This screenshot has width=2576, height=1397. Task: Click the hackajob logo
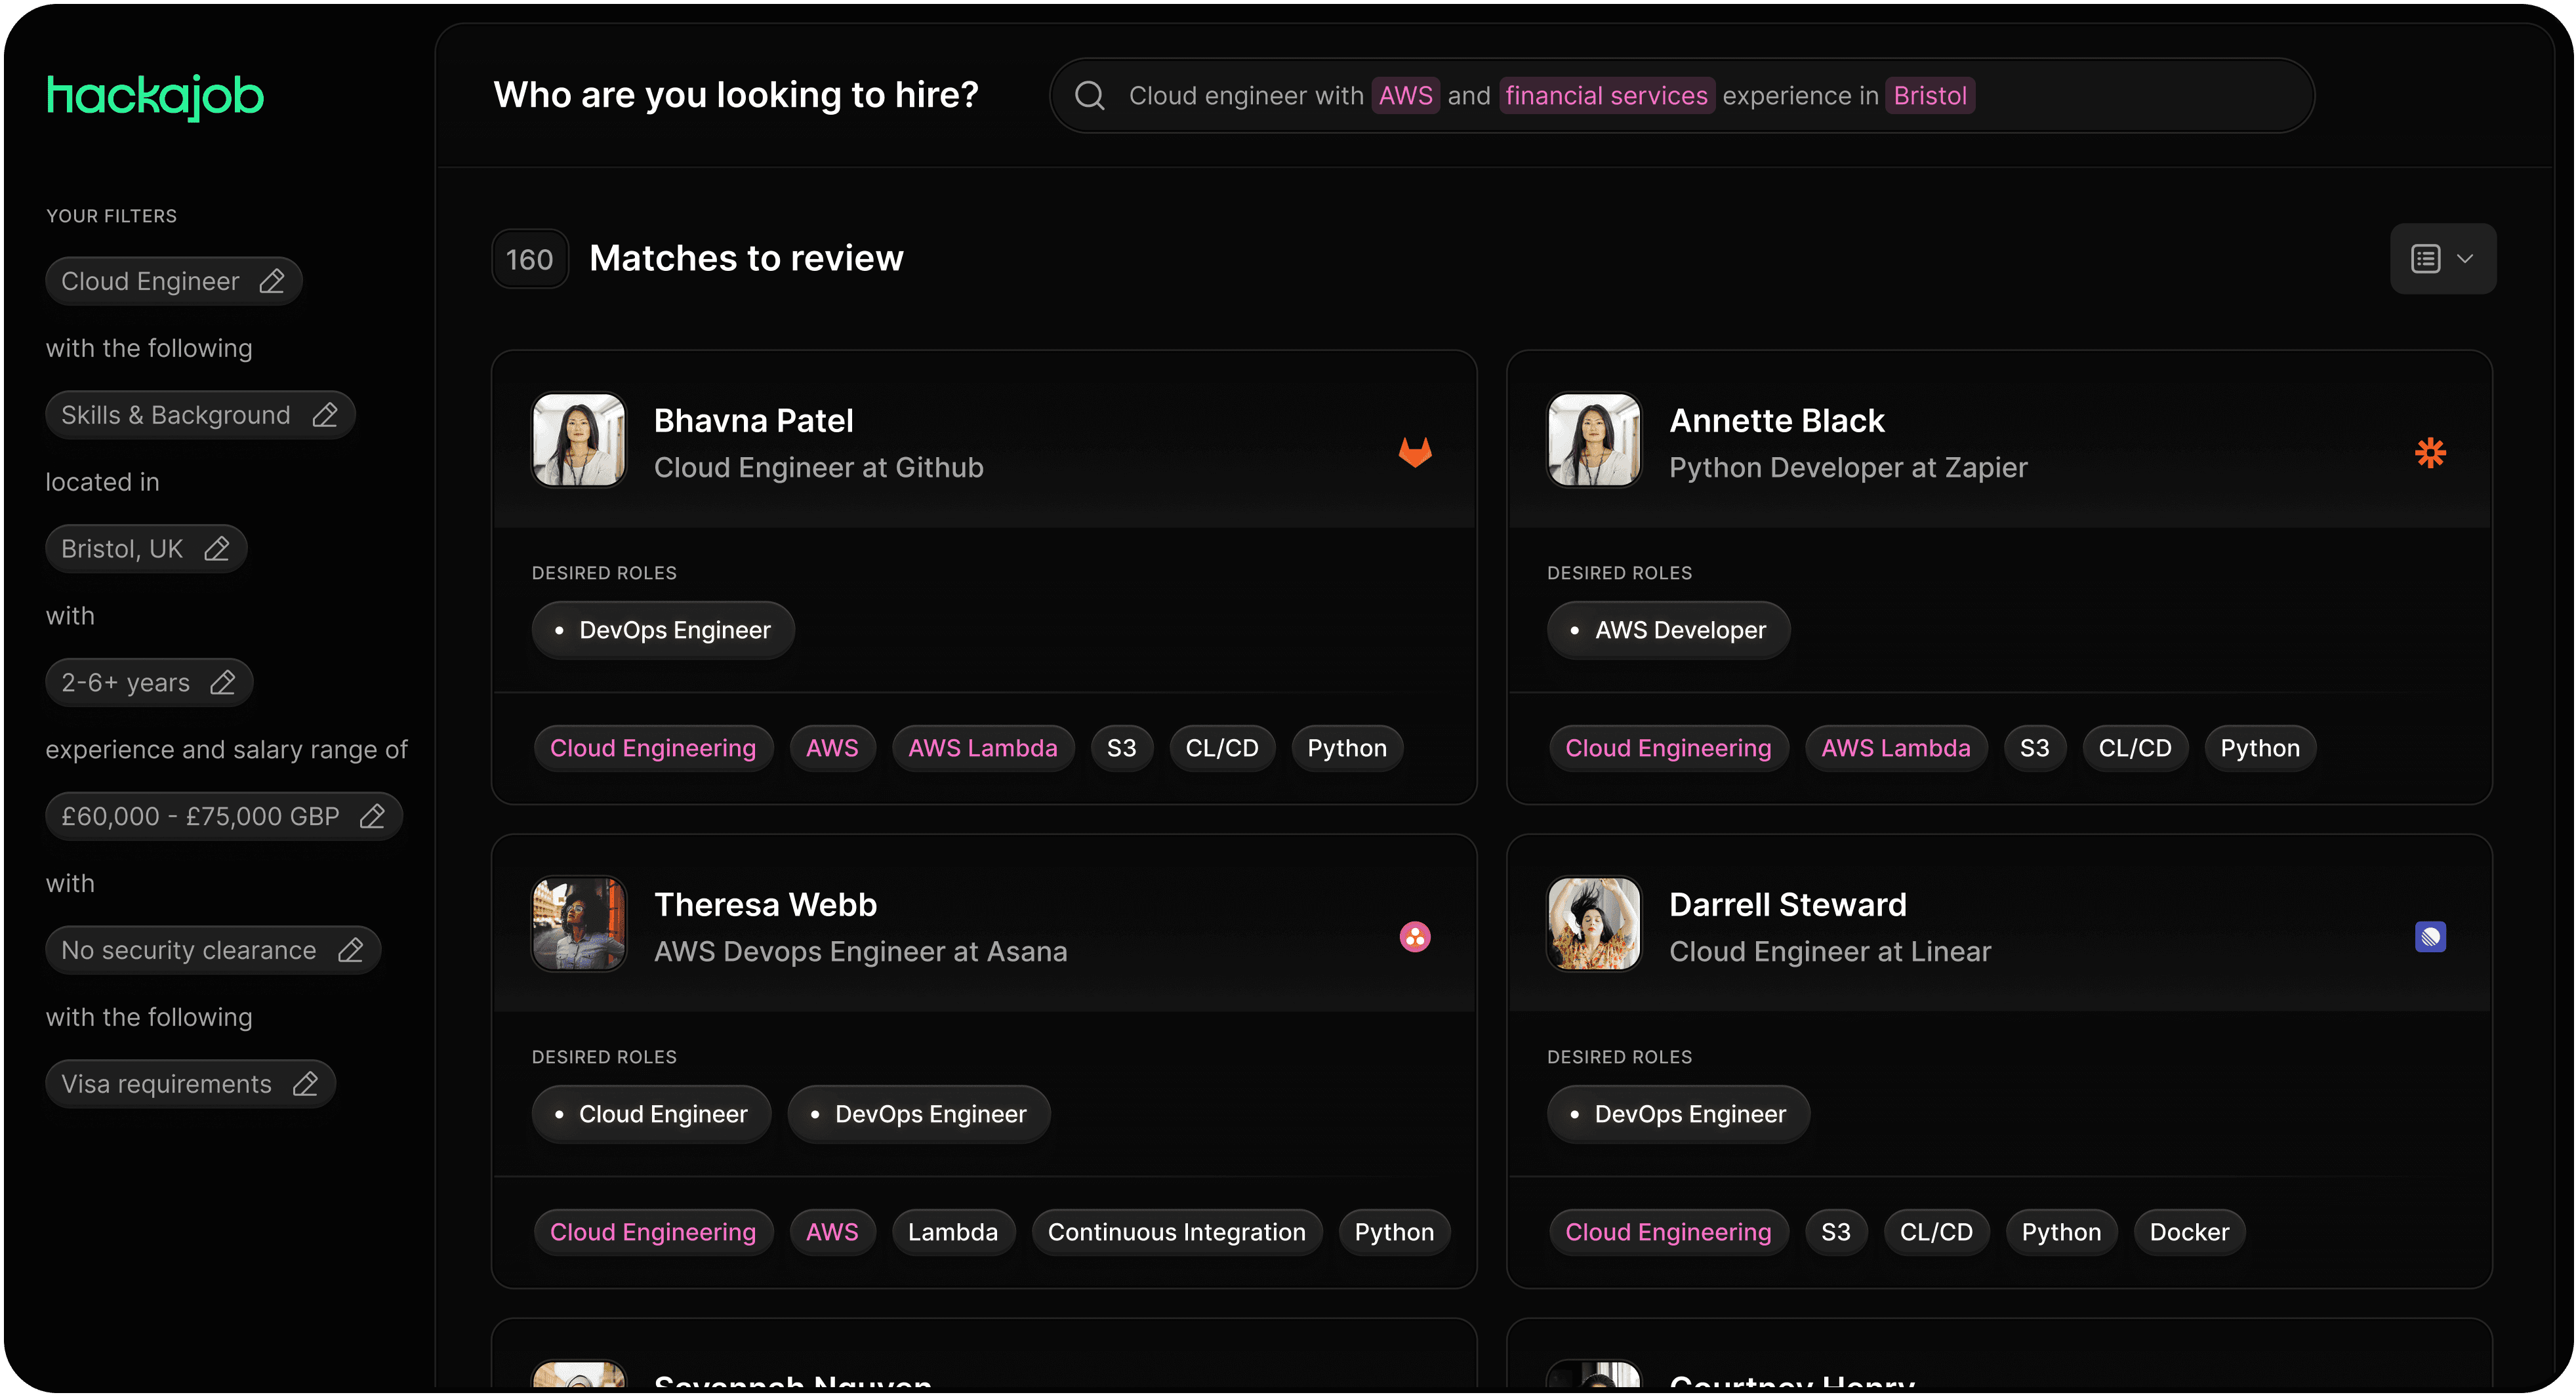click(x=155, y=97)
